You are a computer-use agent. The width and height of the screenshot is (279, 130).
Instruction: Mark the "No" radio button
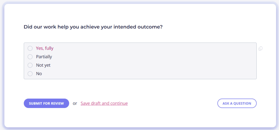click(30, 74)
